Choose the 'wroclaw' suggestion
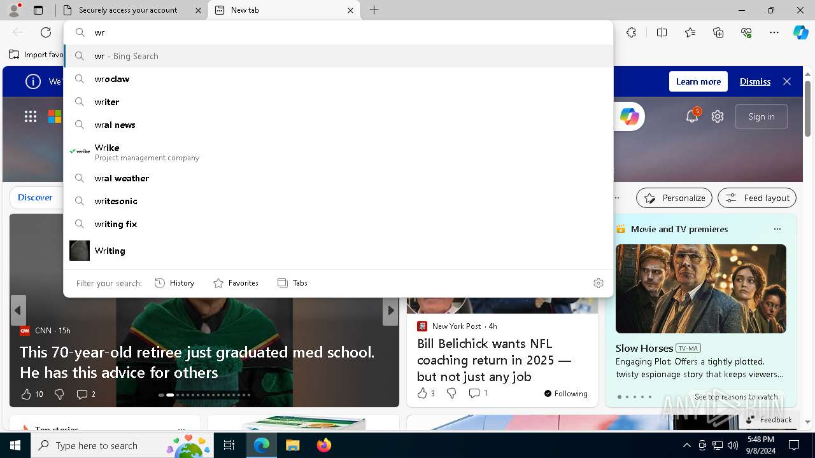This screenshot has height=458, width=815. tap(338, 79)
